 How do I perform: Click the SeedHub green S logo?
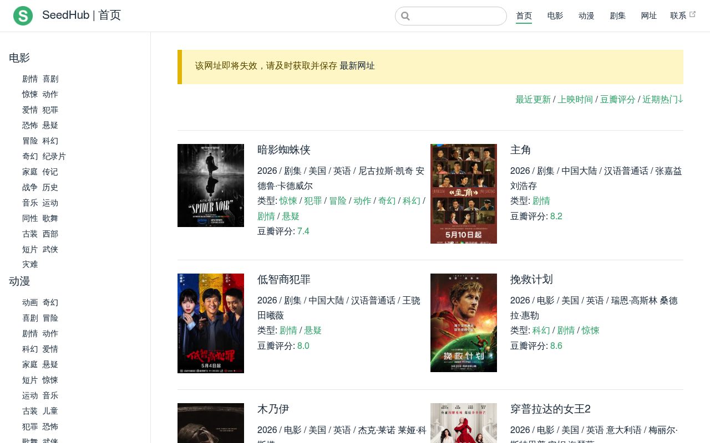[23, 16]
